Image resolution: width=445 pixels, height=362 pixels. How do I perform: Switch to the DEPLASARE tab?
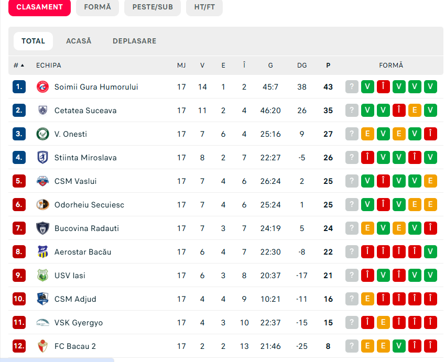pyautogui.click(x=134, y=41)
